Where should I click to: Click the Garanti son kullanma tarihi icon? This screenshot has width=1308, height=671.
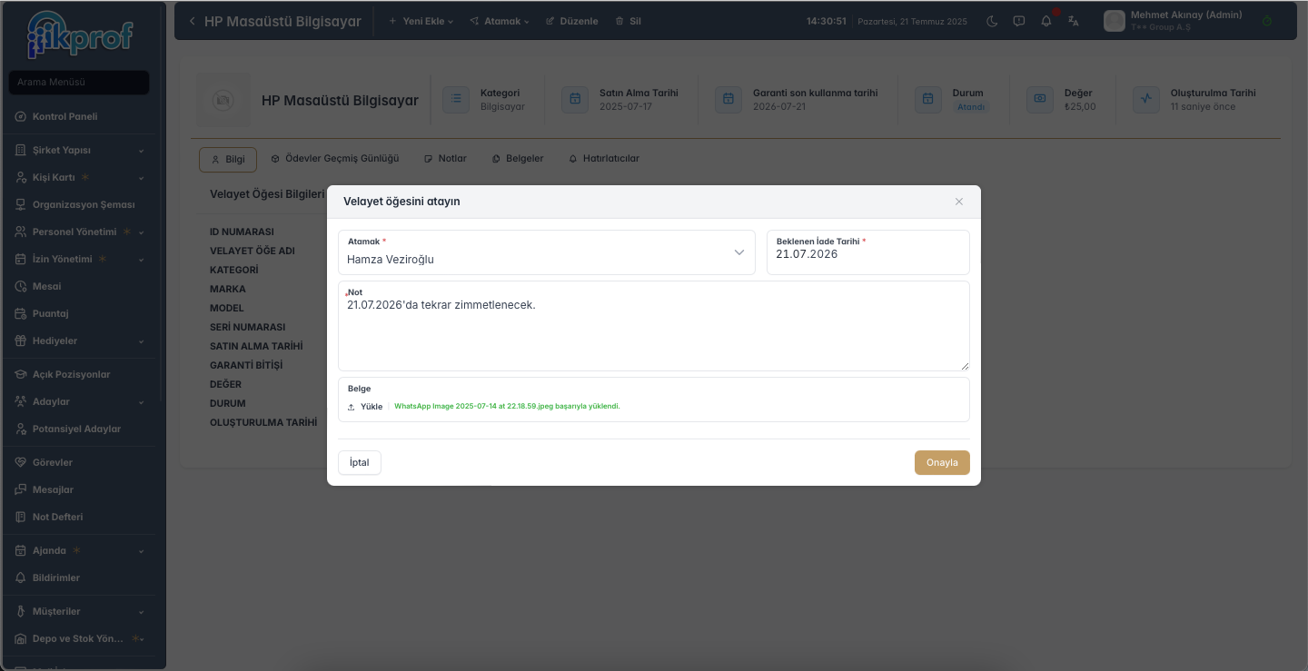tap(728, 99)
